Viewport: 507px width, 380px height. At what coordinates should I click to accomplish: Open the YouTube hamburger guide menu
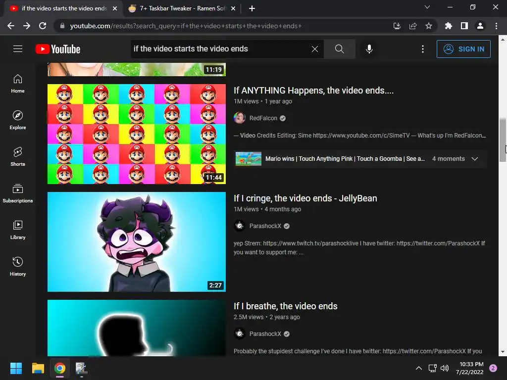[18, 49]
